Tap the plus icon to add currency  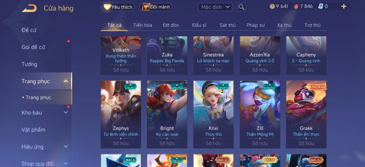pyautogui.click(x=344, y=6)
